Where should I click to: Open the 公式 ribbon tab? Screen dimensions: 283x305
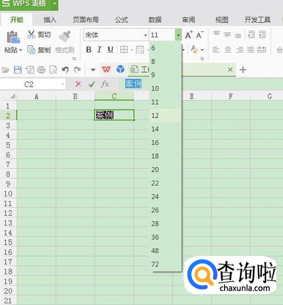click(x=121, y=20)
